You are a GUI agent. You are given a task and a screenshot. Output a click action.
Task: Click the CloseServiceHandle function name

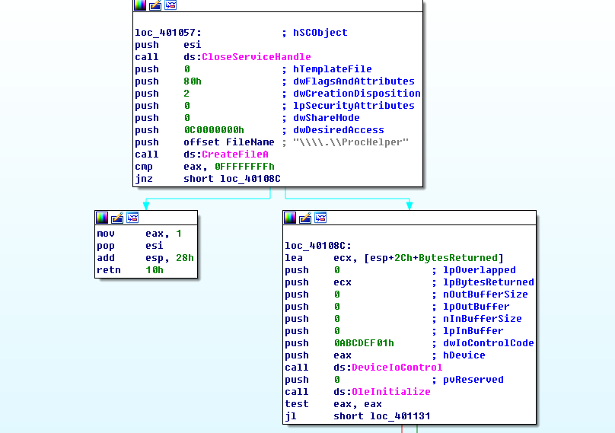point(256,57)
